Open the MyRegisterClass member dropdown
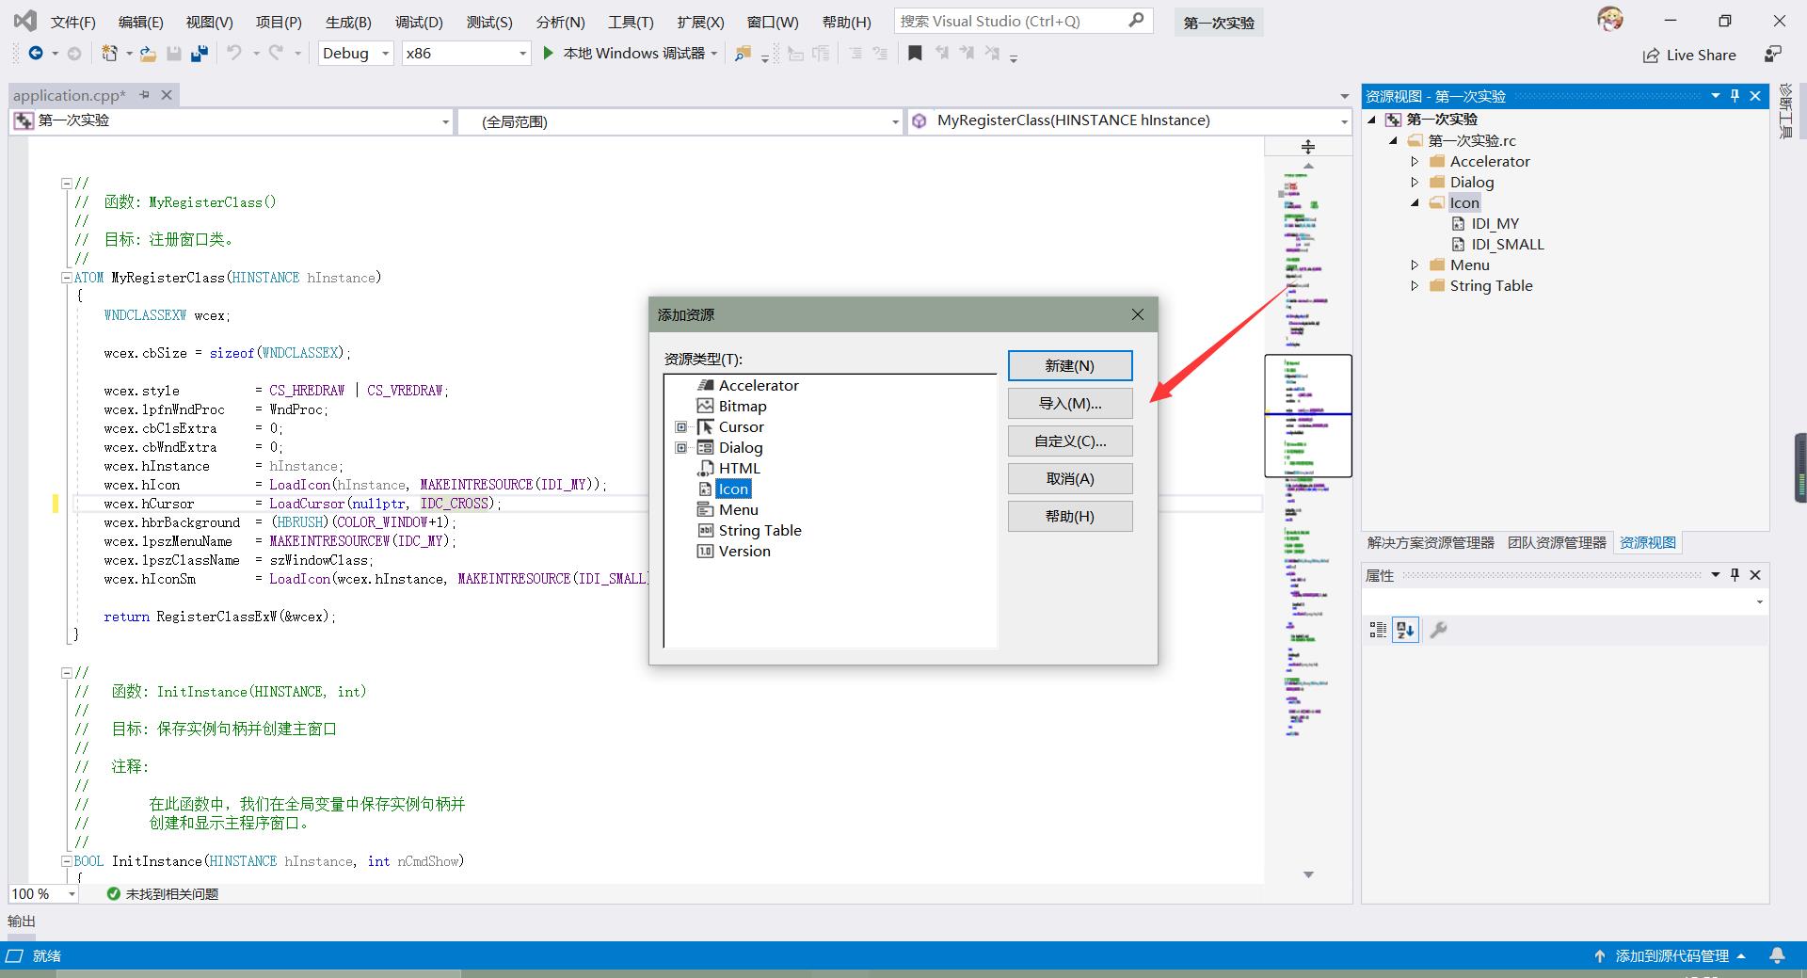This screenshot has height=978, width=1807. [1129, 121]
